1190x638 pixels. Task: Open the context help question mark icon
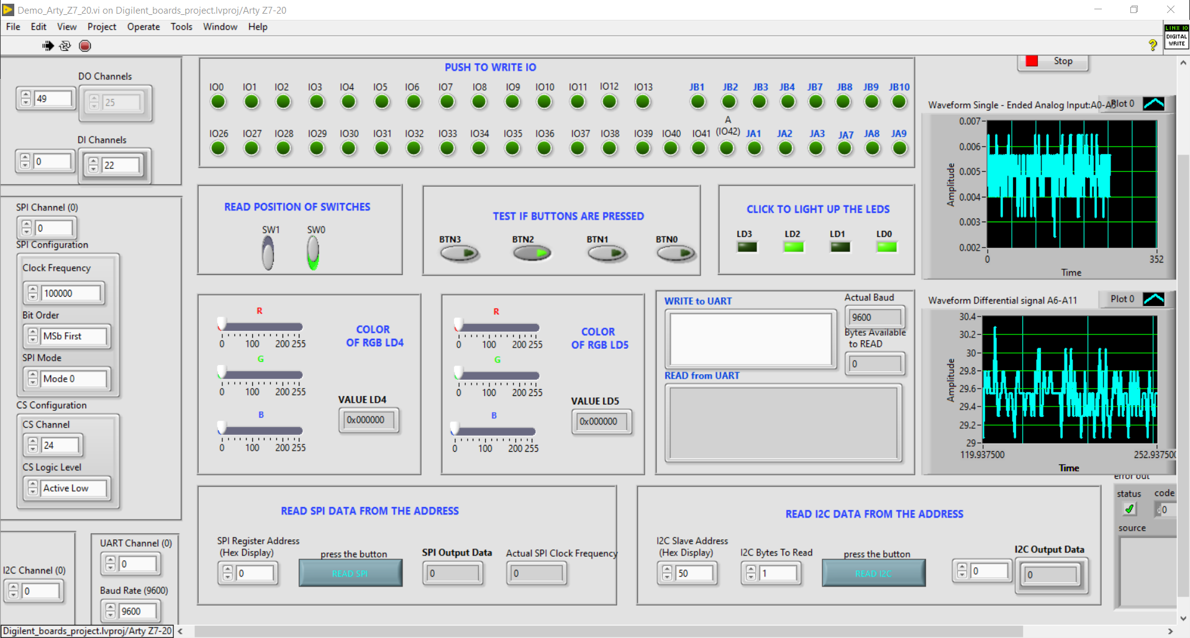click(x=1152, y=45)
